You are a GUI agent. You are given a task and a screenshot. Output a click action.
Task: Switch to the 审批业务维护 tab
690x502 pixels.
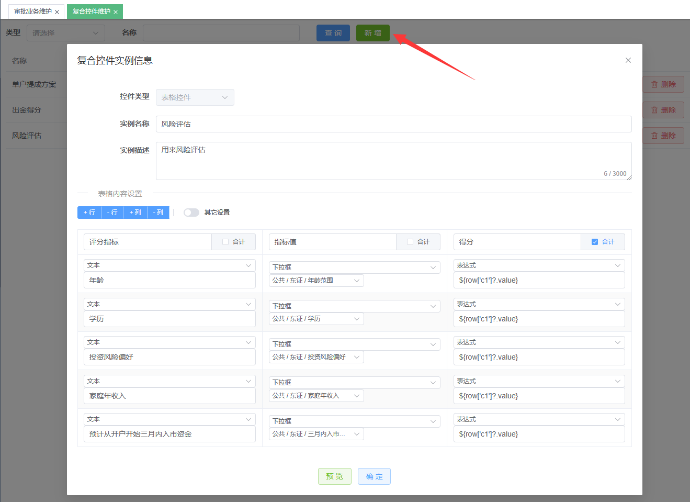[x=33, y=12]
